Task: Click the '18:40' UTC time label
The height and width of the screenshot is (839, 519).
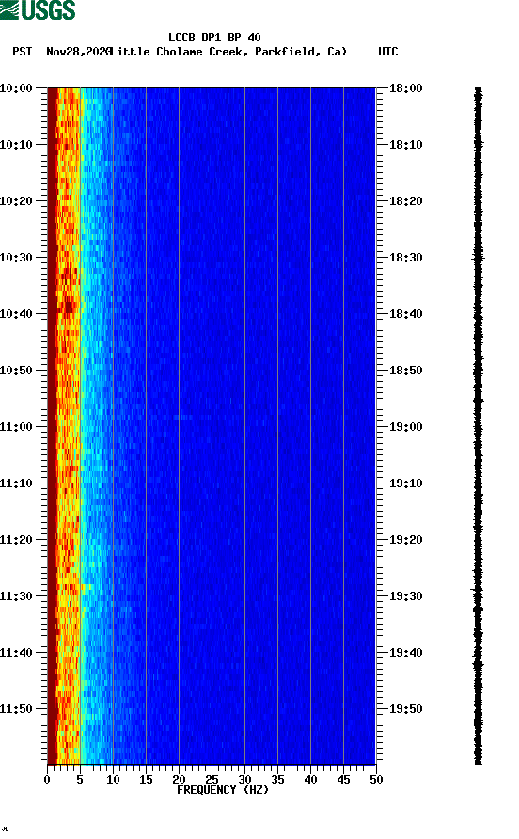Action: 405,314
